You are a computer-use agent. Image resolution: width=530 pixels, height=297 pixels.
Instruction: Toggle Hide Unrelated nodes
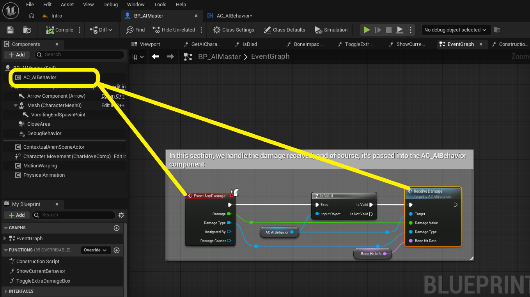(x=174, y=30)
